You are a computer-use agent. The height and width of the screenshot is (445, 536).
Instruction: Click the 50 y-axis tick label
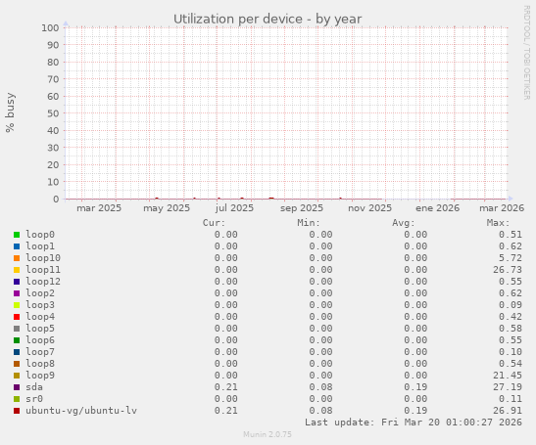point(53,113)
